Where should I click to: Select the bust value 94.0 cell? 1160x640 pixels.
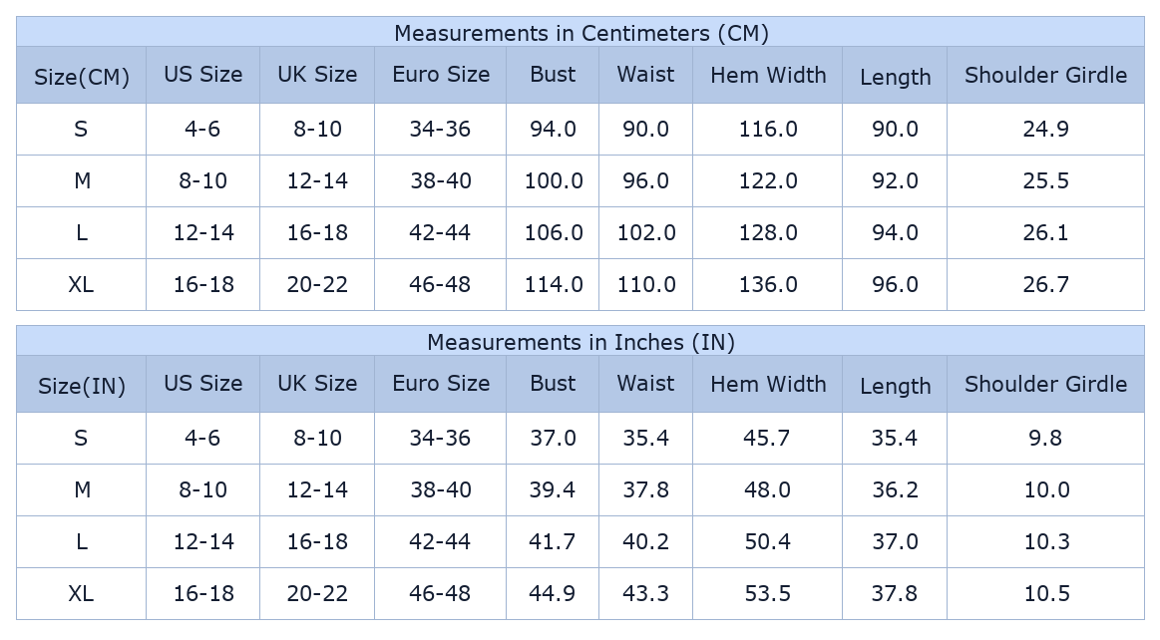pos(553,130)
